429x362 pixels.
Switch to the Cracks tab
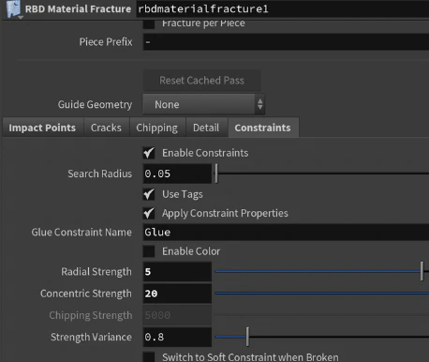pyautogui.click(x=106, y=128)
